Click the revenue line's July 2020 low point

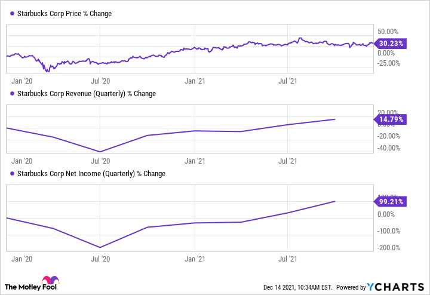100,152
